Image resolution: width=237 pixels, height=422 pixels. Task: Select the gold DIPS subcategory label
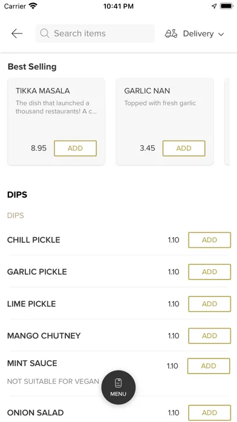[x=16, y=216]
